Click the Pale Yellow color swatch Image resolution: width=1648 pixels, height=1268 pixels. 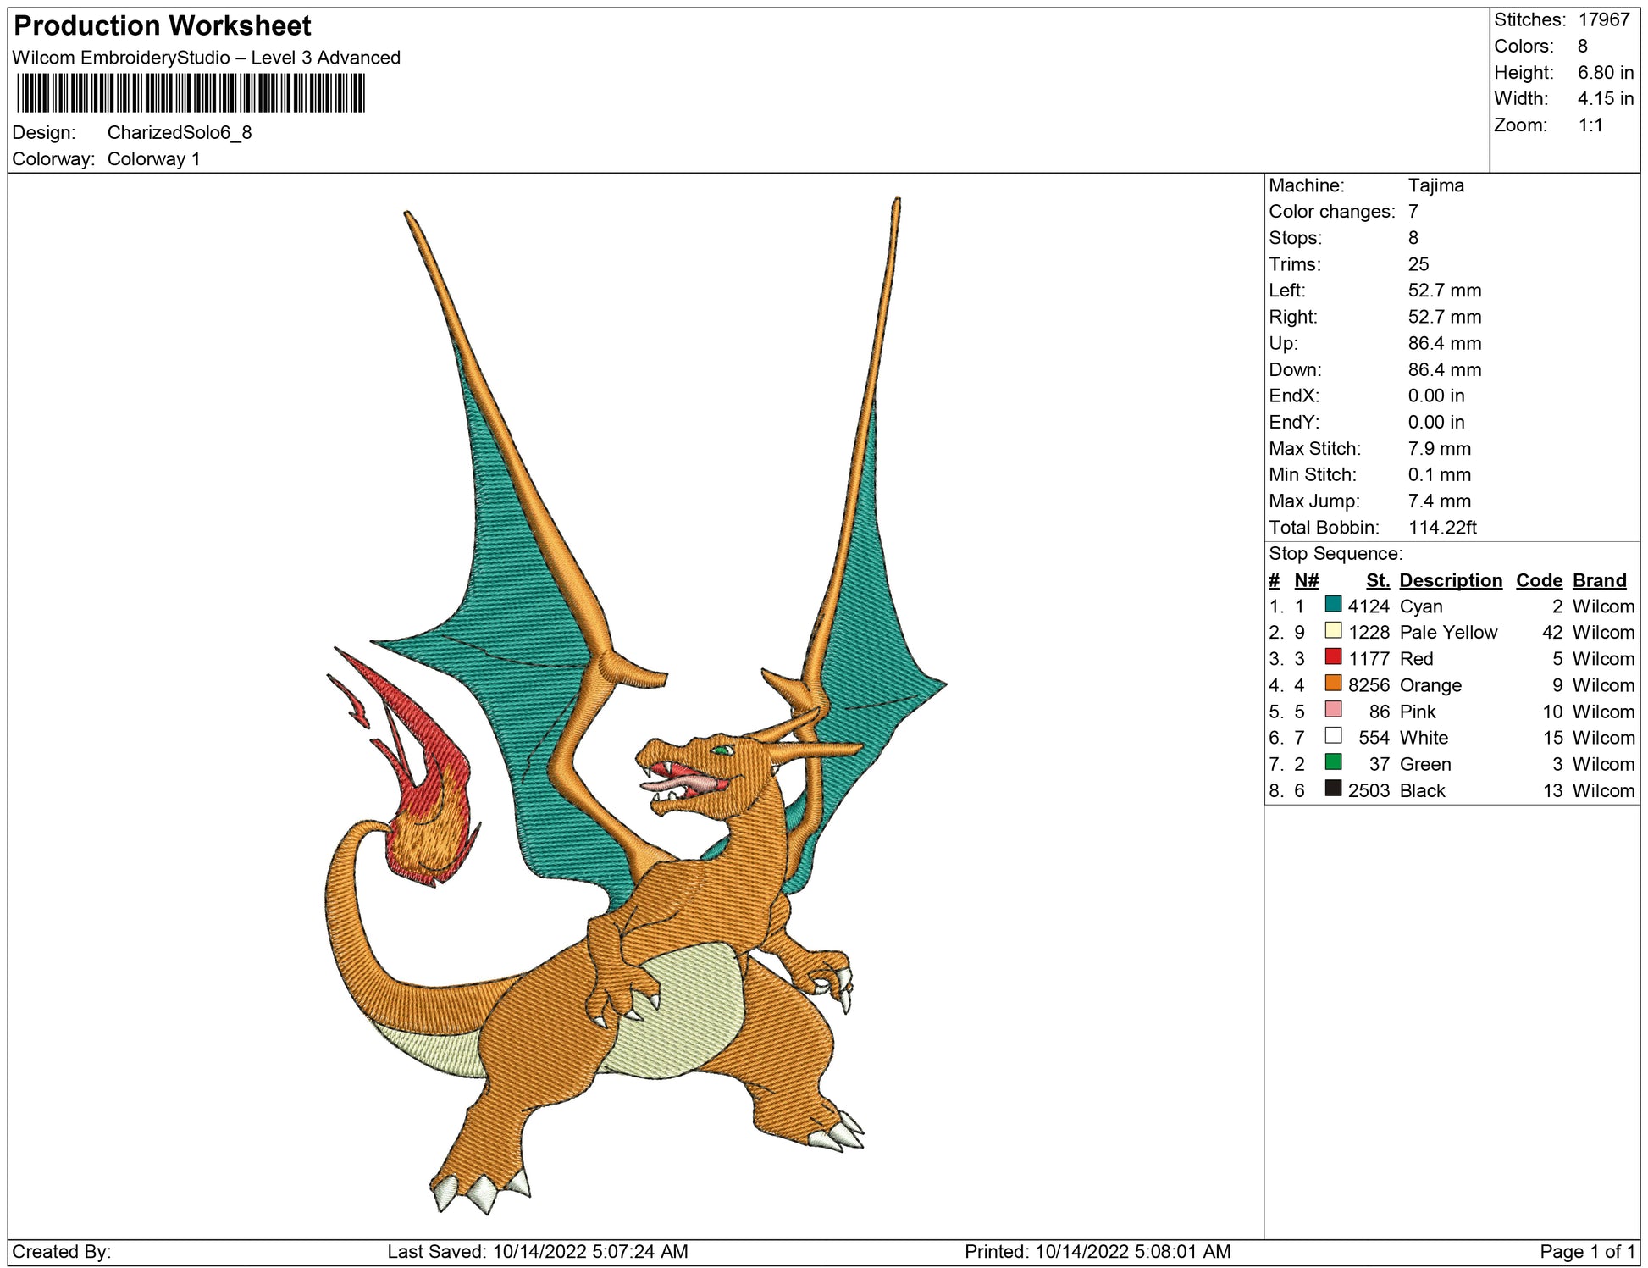click(x=1333, y=630)
